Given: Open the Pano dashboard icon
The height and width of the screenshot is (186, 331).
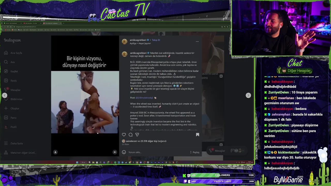Looking at the screenshot, I should (6, 118).
